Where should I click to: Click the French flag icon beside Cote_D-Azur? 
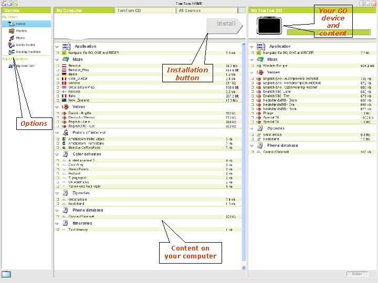click(x=64, y=79)
